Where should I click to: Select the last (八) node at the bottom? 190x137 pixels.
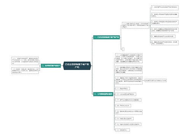tap(122, 130)
